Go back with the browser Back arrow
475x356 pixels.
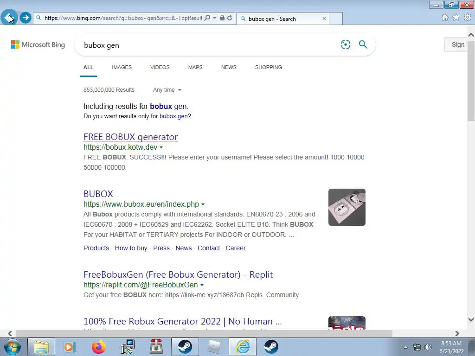tap(9, 18)
